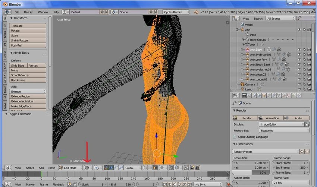
Task: Switch to face select mode icon
Action: click(x=155, y=168)
